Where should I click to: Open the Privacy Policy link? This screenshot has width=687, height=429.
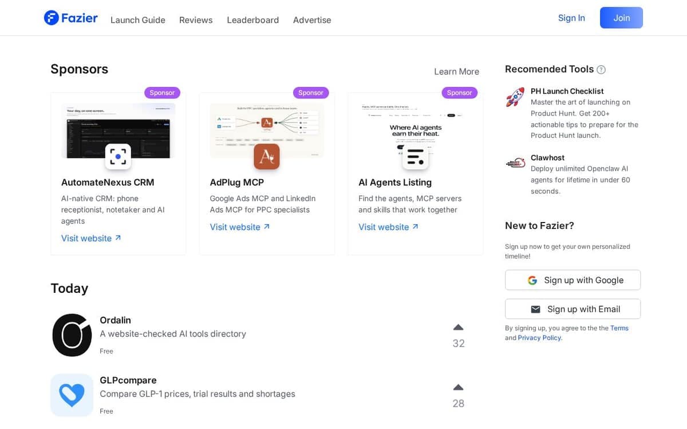539,338
